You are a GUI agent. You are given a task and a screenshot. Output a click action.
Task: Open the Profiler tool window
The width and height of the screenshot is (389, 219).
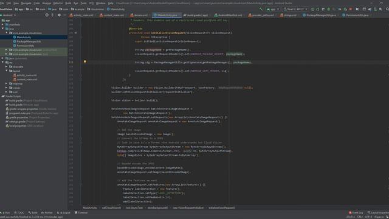[x=47, y=212]
